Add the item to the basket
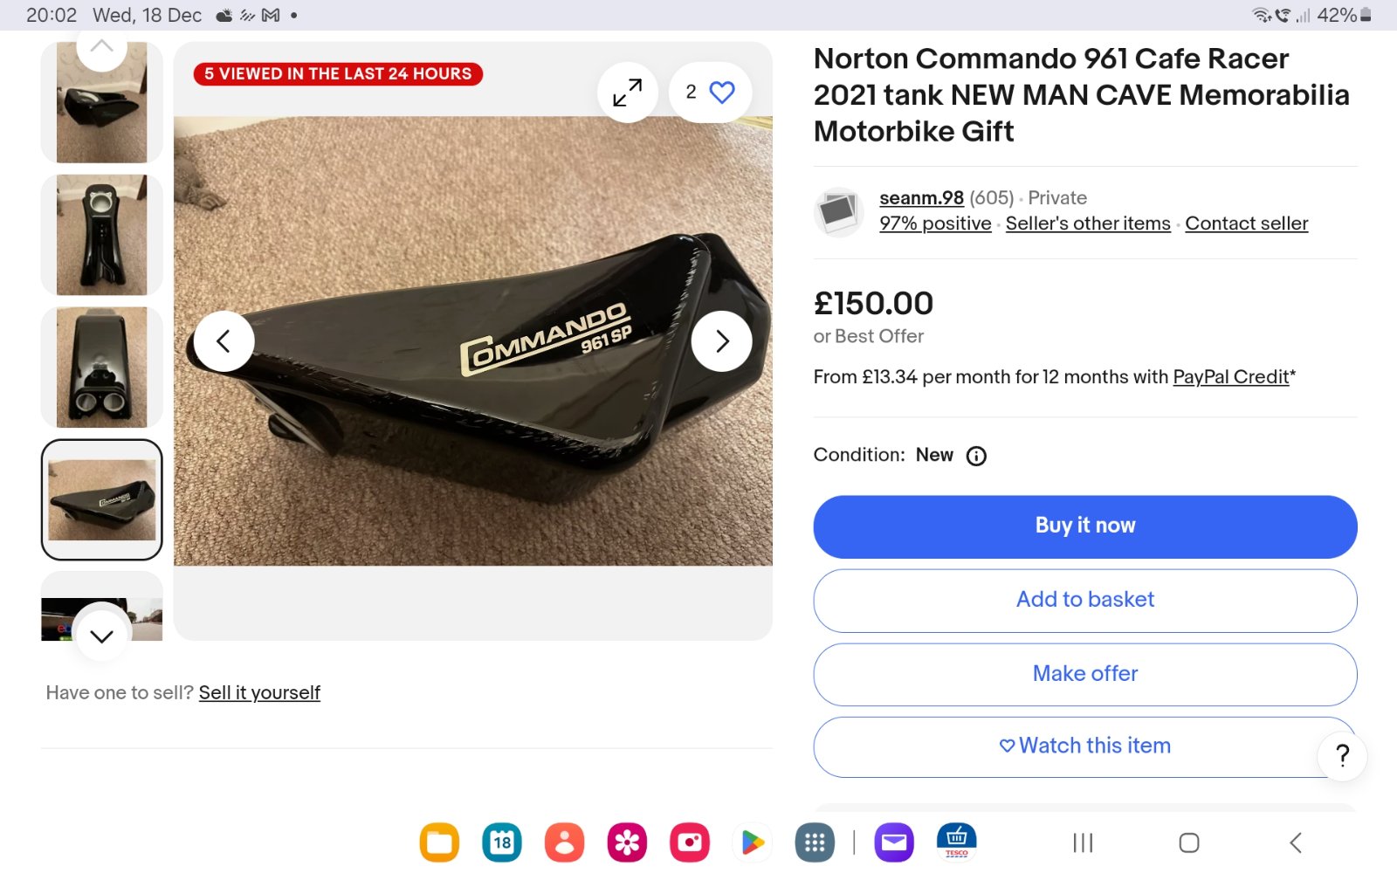This screenshot has height=873, width=1397. pyautogui.click(x=1084, y=600)
